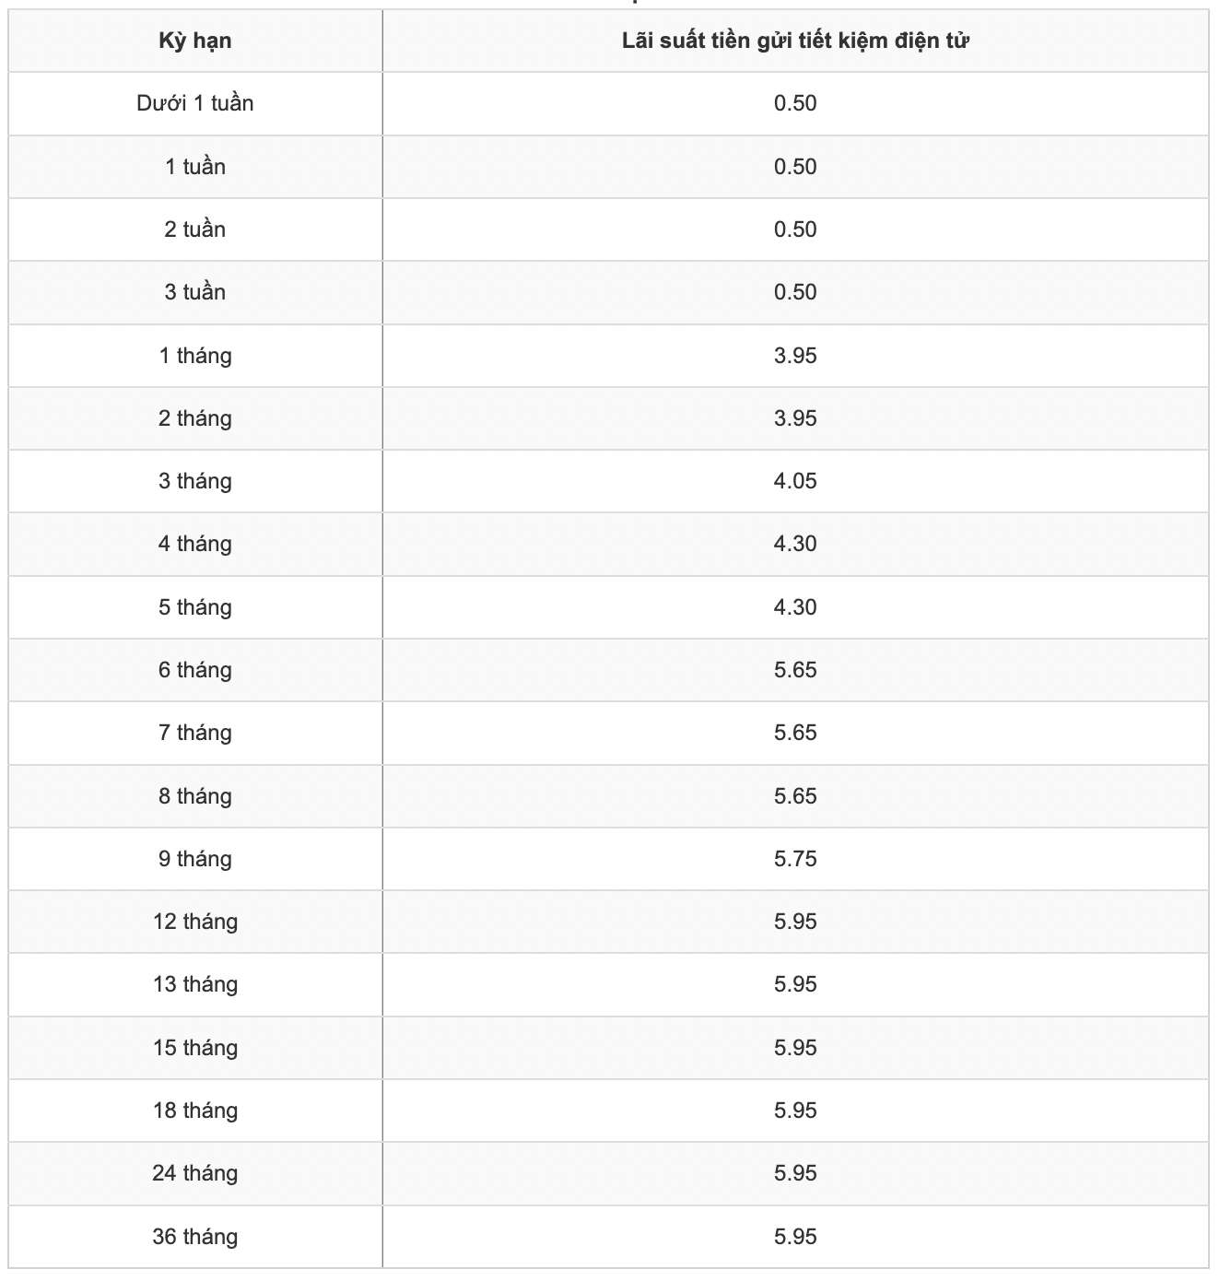The width and height of the screenshot is (1220, 1281).
Task: Select the '24 tháng' term cell
Action: tap(195, 1173)
